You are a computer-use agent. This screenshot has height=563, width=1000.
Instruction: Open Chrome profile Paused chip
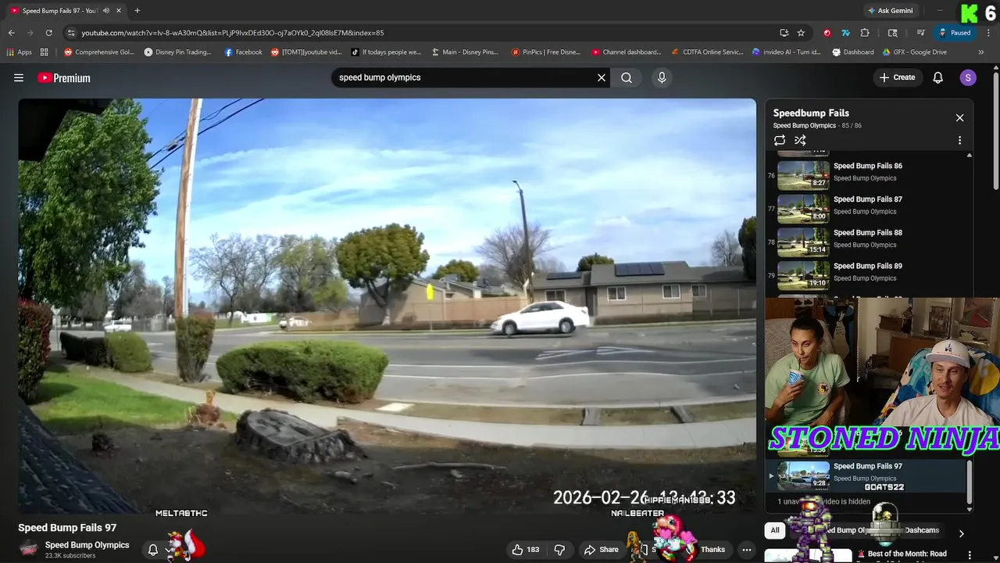click(955, 33)
